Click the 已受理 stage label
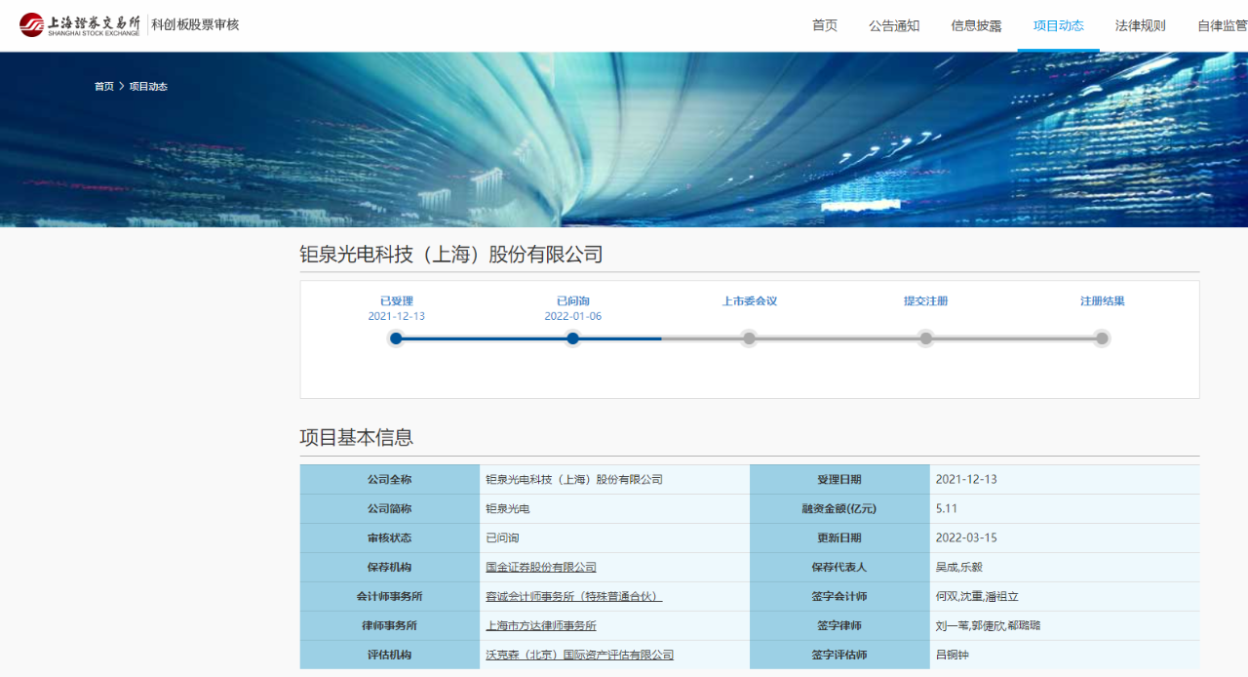 pyautogui.click(x=397, y=301)
